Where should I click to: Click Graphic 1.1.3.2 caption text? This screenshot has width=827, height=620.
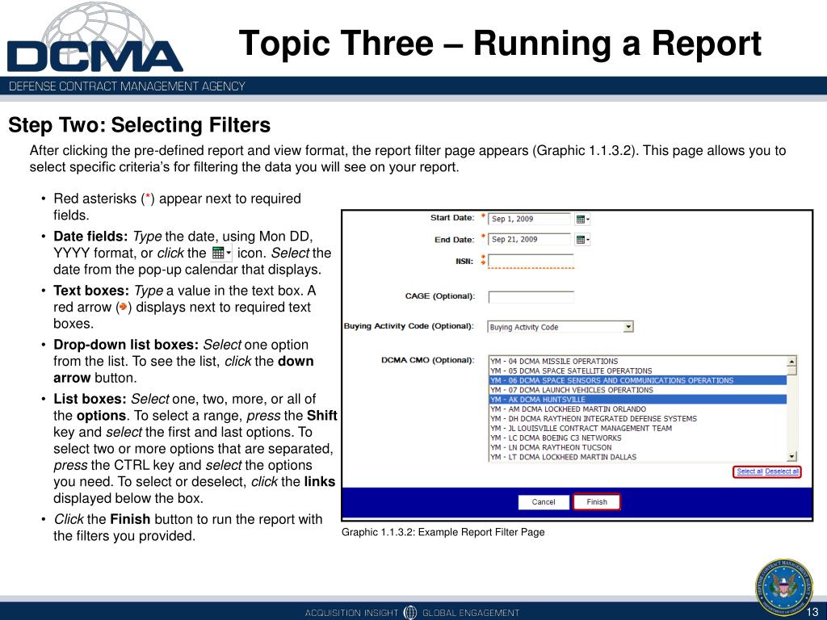click(x=443, y=532)
